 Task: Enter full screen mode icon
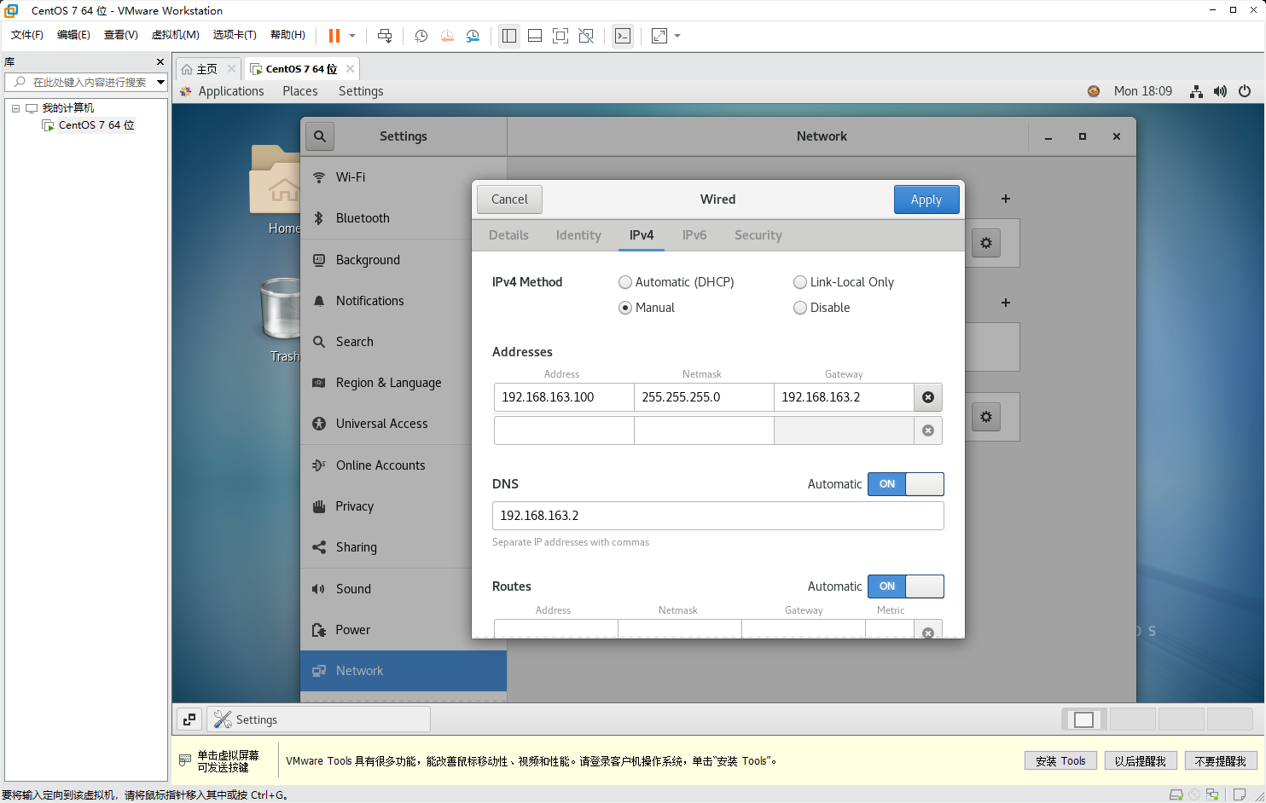tap(560, 36)
